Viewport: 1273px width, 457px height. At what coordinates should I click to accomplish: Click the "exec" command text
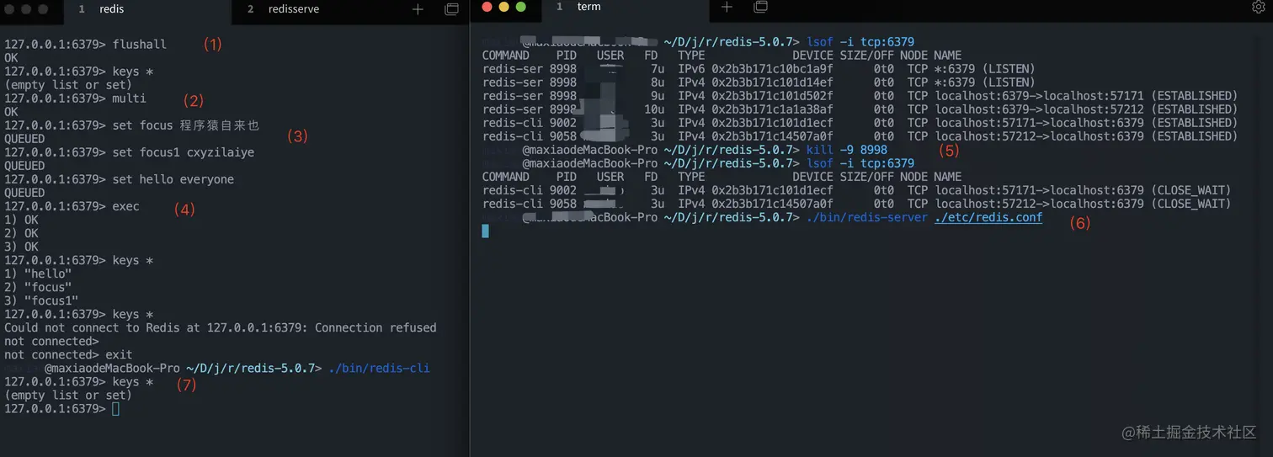tap(126, 206)
